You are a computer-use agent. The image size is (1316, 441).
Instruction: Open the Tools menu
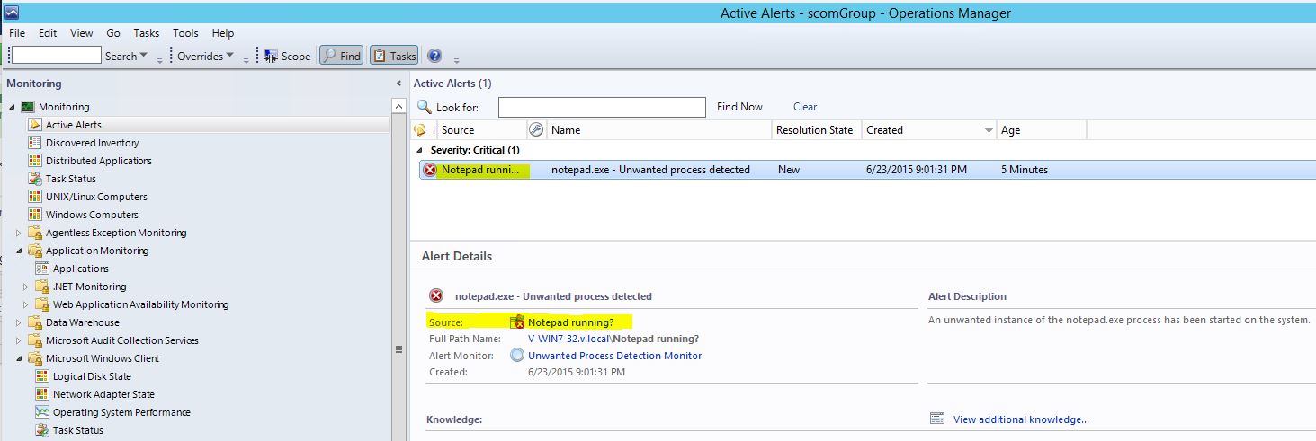pos(185,33)
